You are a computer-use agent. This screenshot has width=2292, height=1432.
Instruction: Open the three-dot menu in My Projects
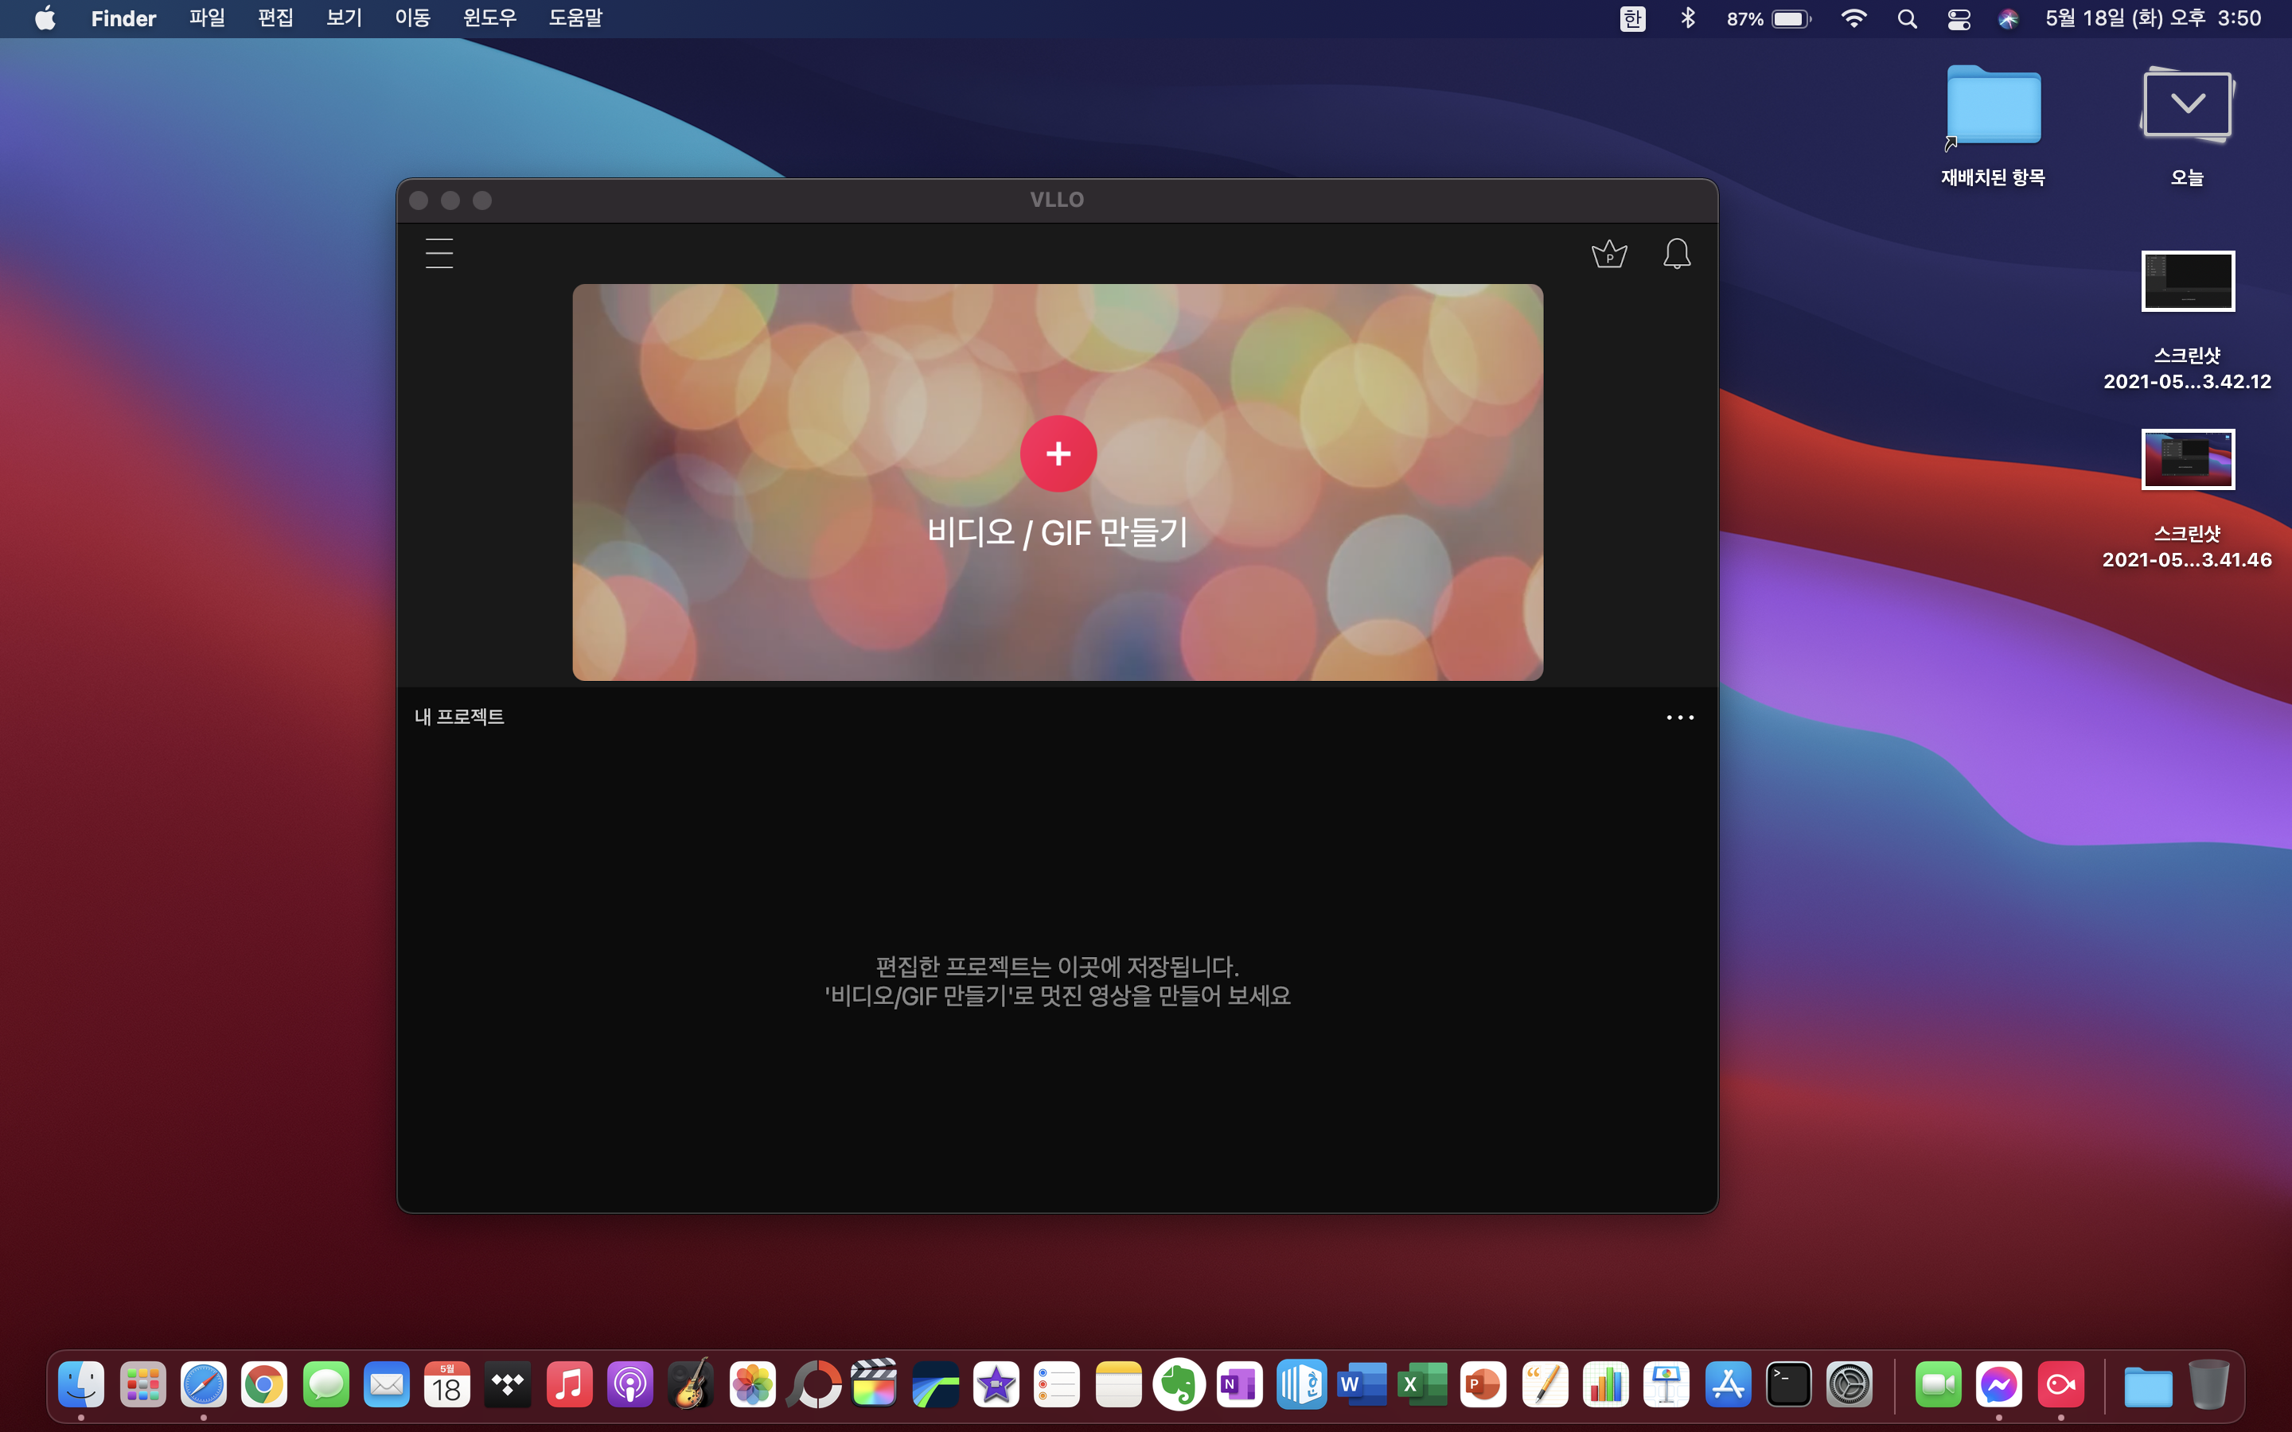tap(1679, 717)
